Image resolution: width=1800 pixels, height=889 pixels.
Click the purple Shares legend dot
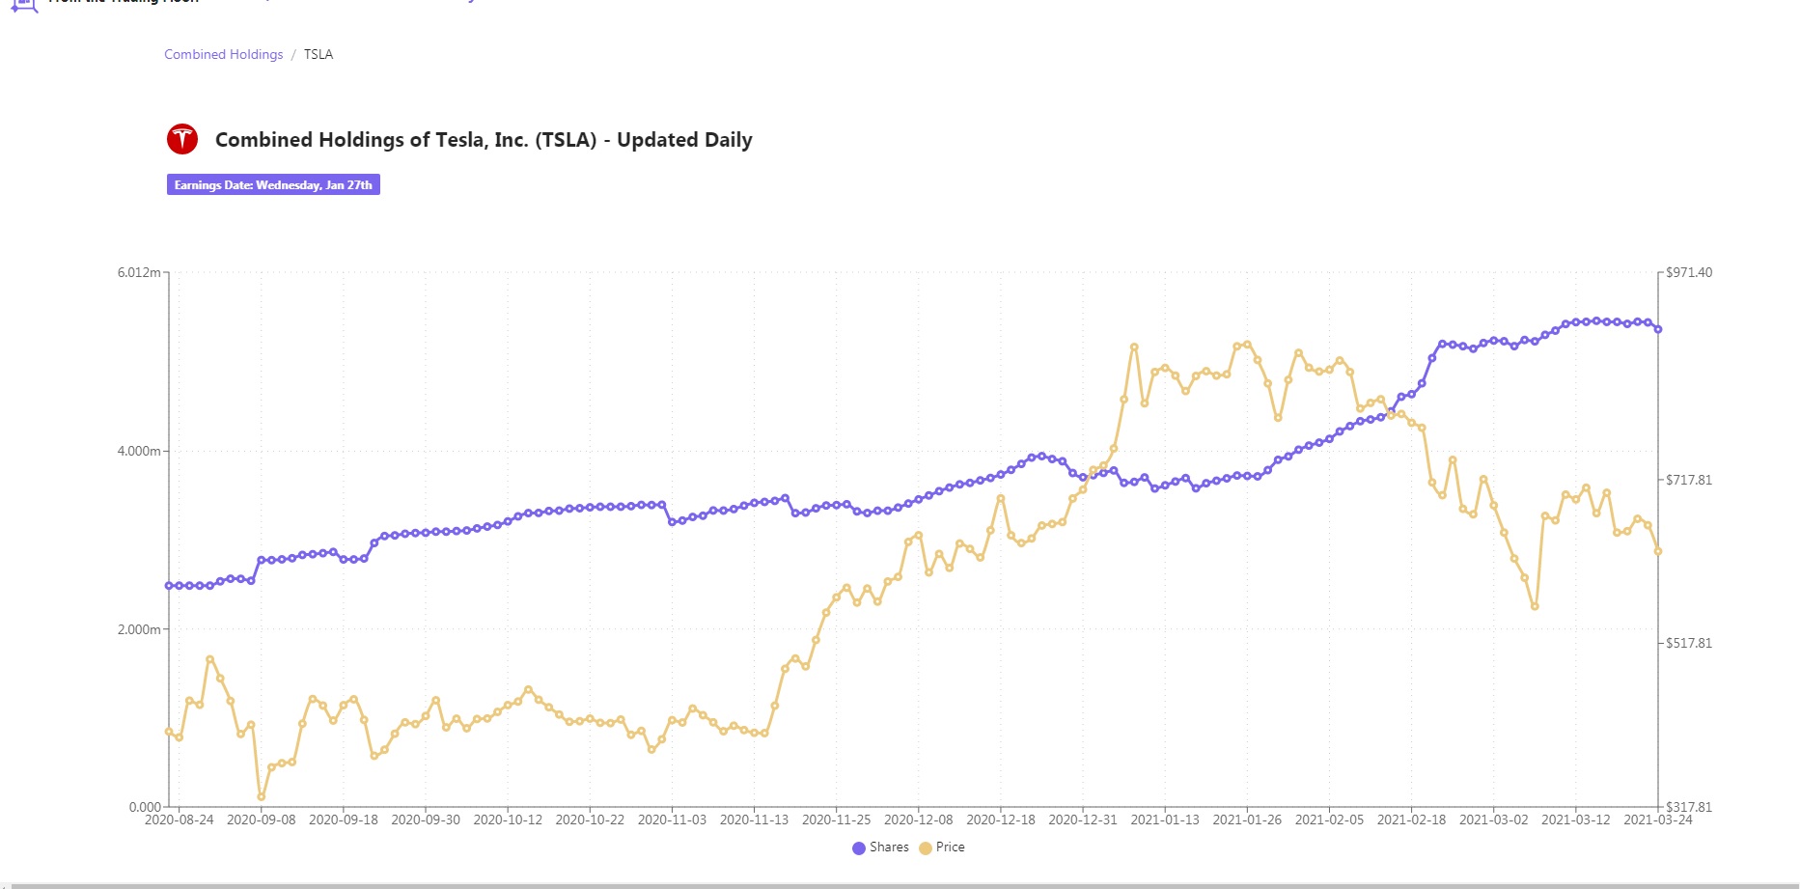859,847
